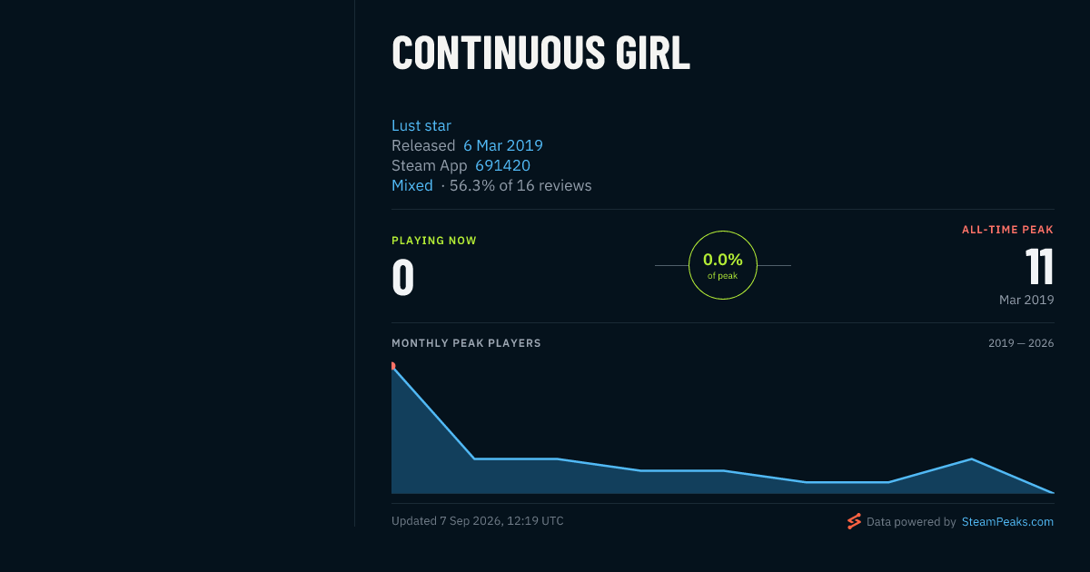Image resolution: width=1090 pixels, height=572 pixels.
Task: Click the SteamPeaks logo icon
Action: click(854, 521)
